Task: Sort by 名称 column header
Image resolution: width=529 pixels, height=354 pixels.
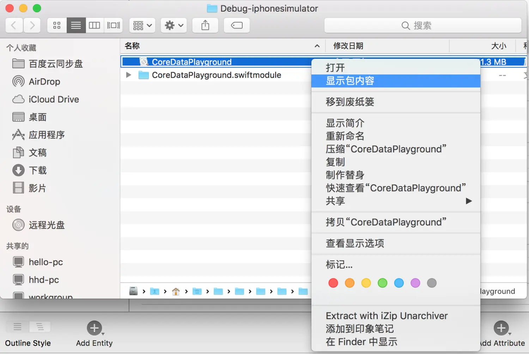Action: pos(223,46)
